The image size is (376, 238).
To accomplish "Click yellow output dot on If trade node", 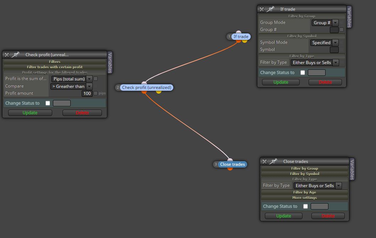I will click(x=245, y=41).
